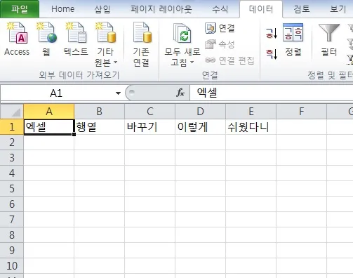Open existing connections (기존 연결)

[x=141, y=44]
